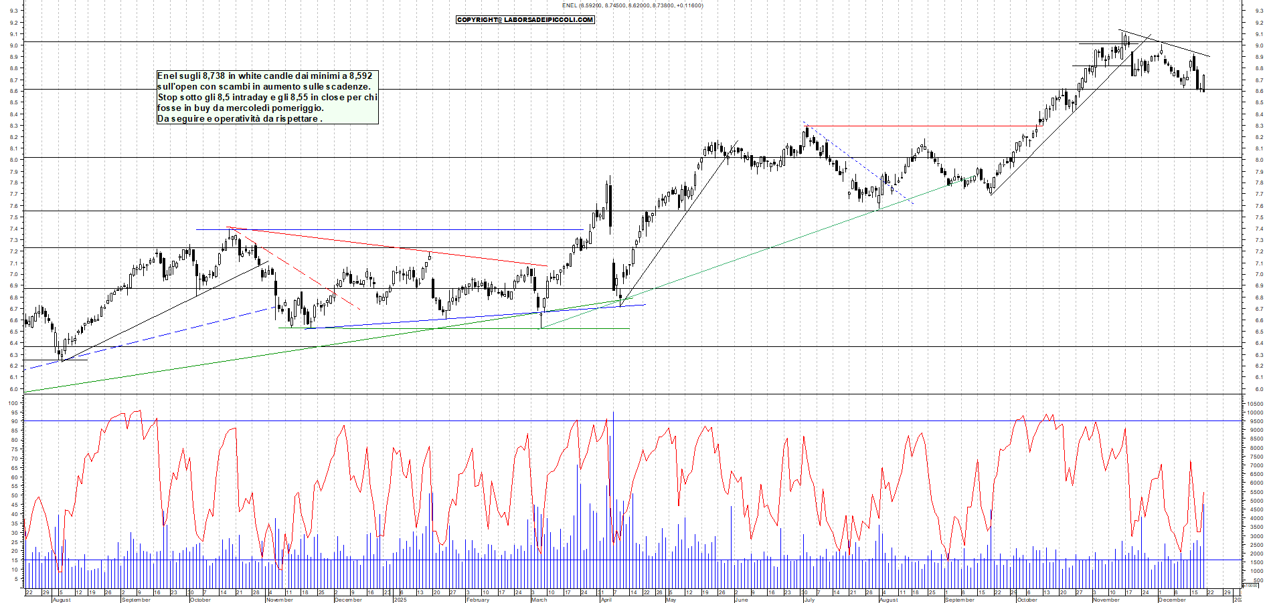Click the 2025 year marker on time axis

click(400, 600)
